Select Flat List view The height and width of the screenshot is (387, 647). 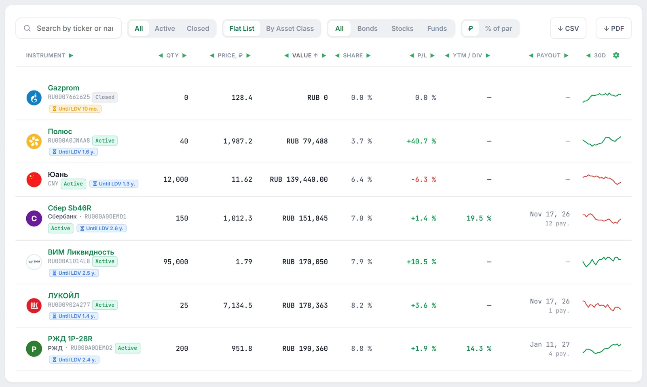(242, 28)
